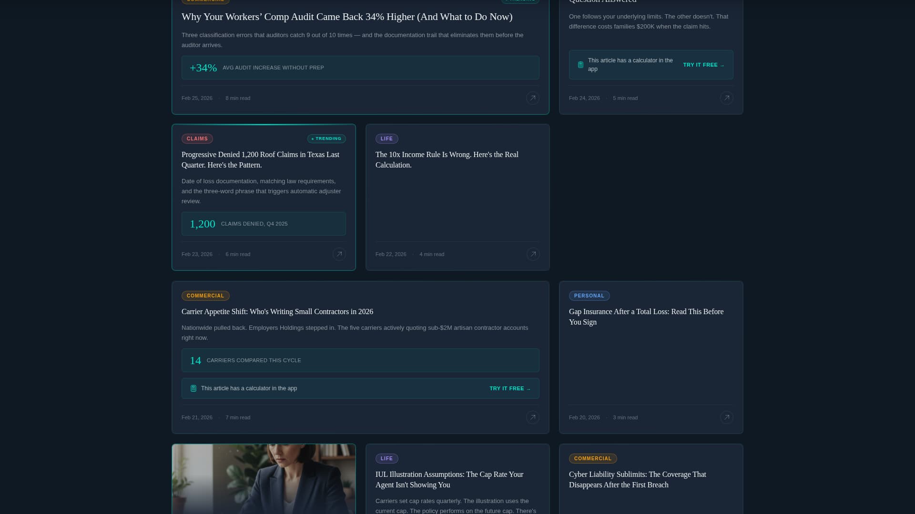
Task: Select Life tag on IUL Illustration card
Action: coord(387,459)
